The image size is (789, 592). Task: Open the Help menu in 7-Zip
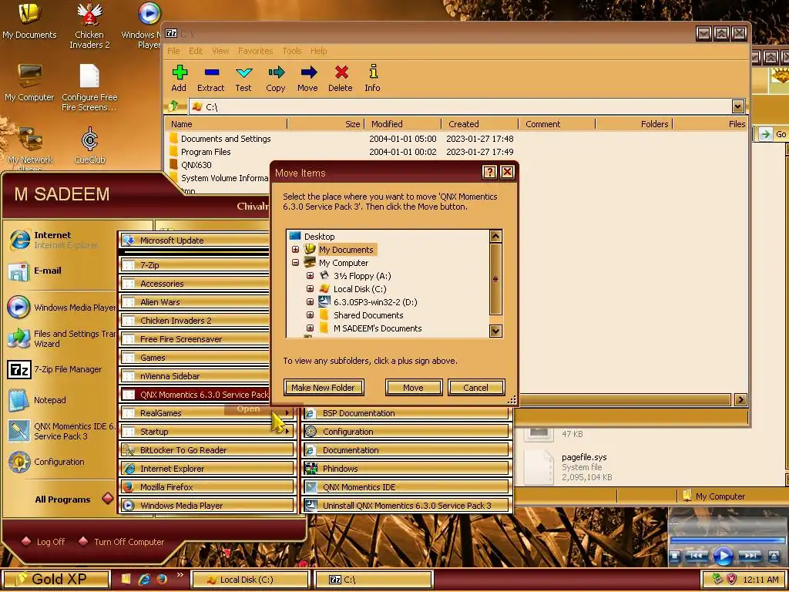pyautogui.click(x=318, y=51)
